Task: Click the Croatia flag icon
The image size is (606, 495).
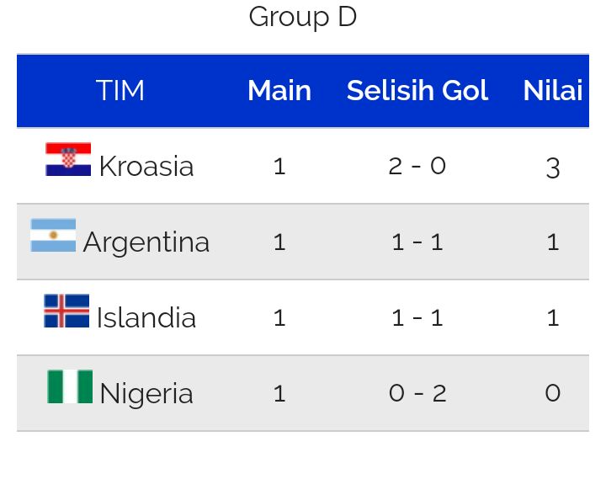Action: click(x=68, y=159)
